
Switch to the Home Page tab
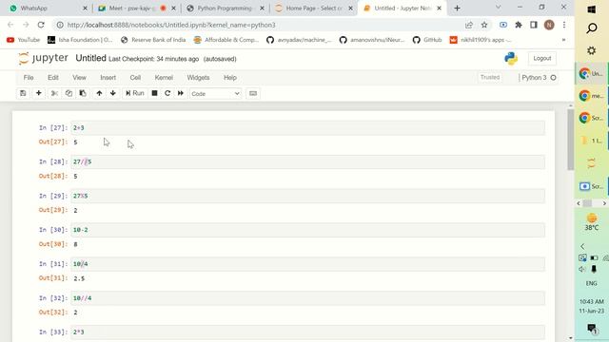pyautogui.click(x=314, y=9)
